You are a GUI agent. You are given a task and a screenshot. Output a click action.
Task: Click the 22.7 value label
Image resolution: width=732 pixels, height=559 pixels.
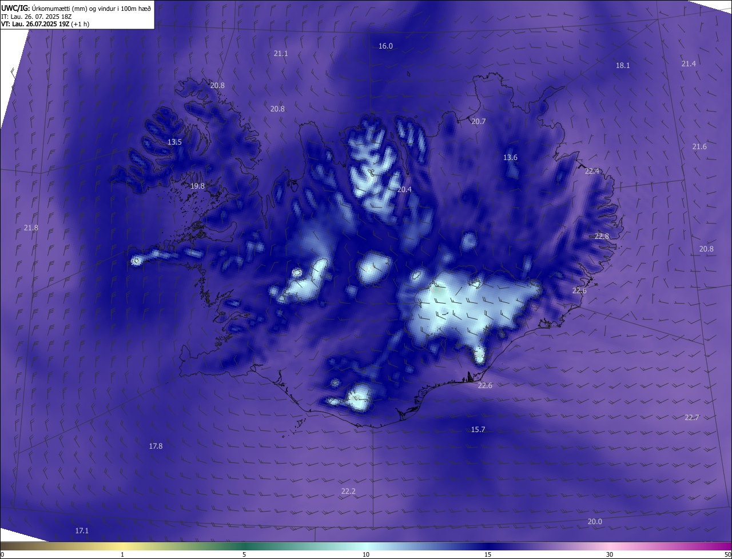pyautogui.click(x=692, y=417)
